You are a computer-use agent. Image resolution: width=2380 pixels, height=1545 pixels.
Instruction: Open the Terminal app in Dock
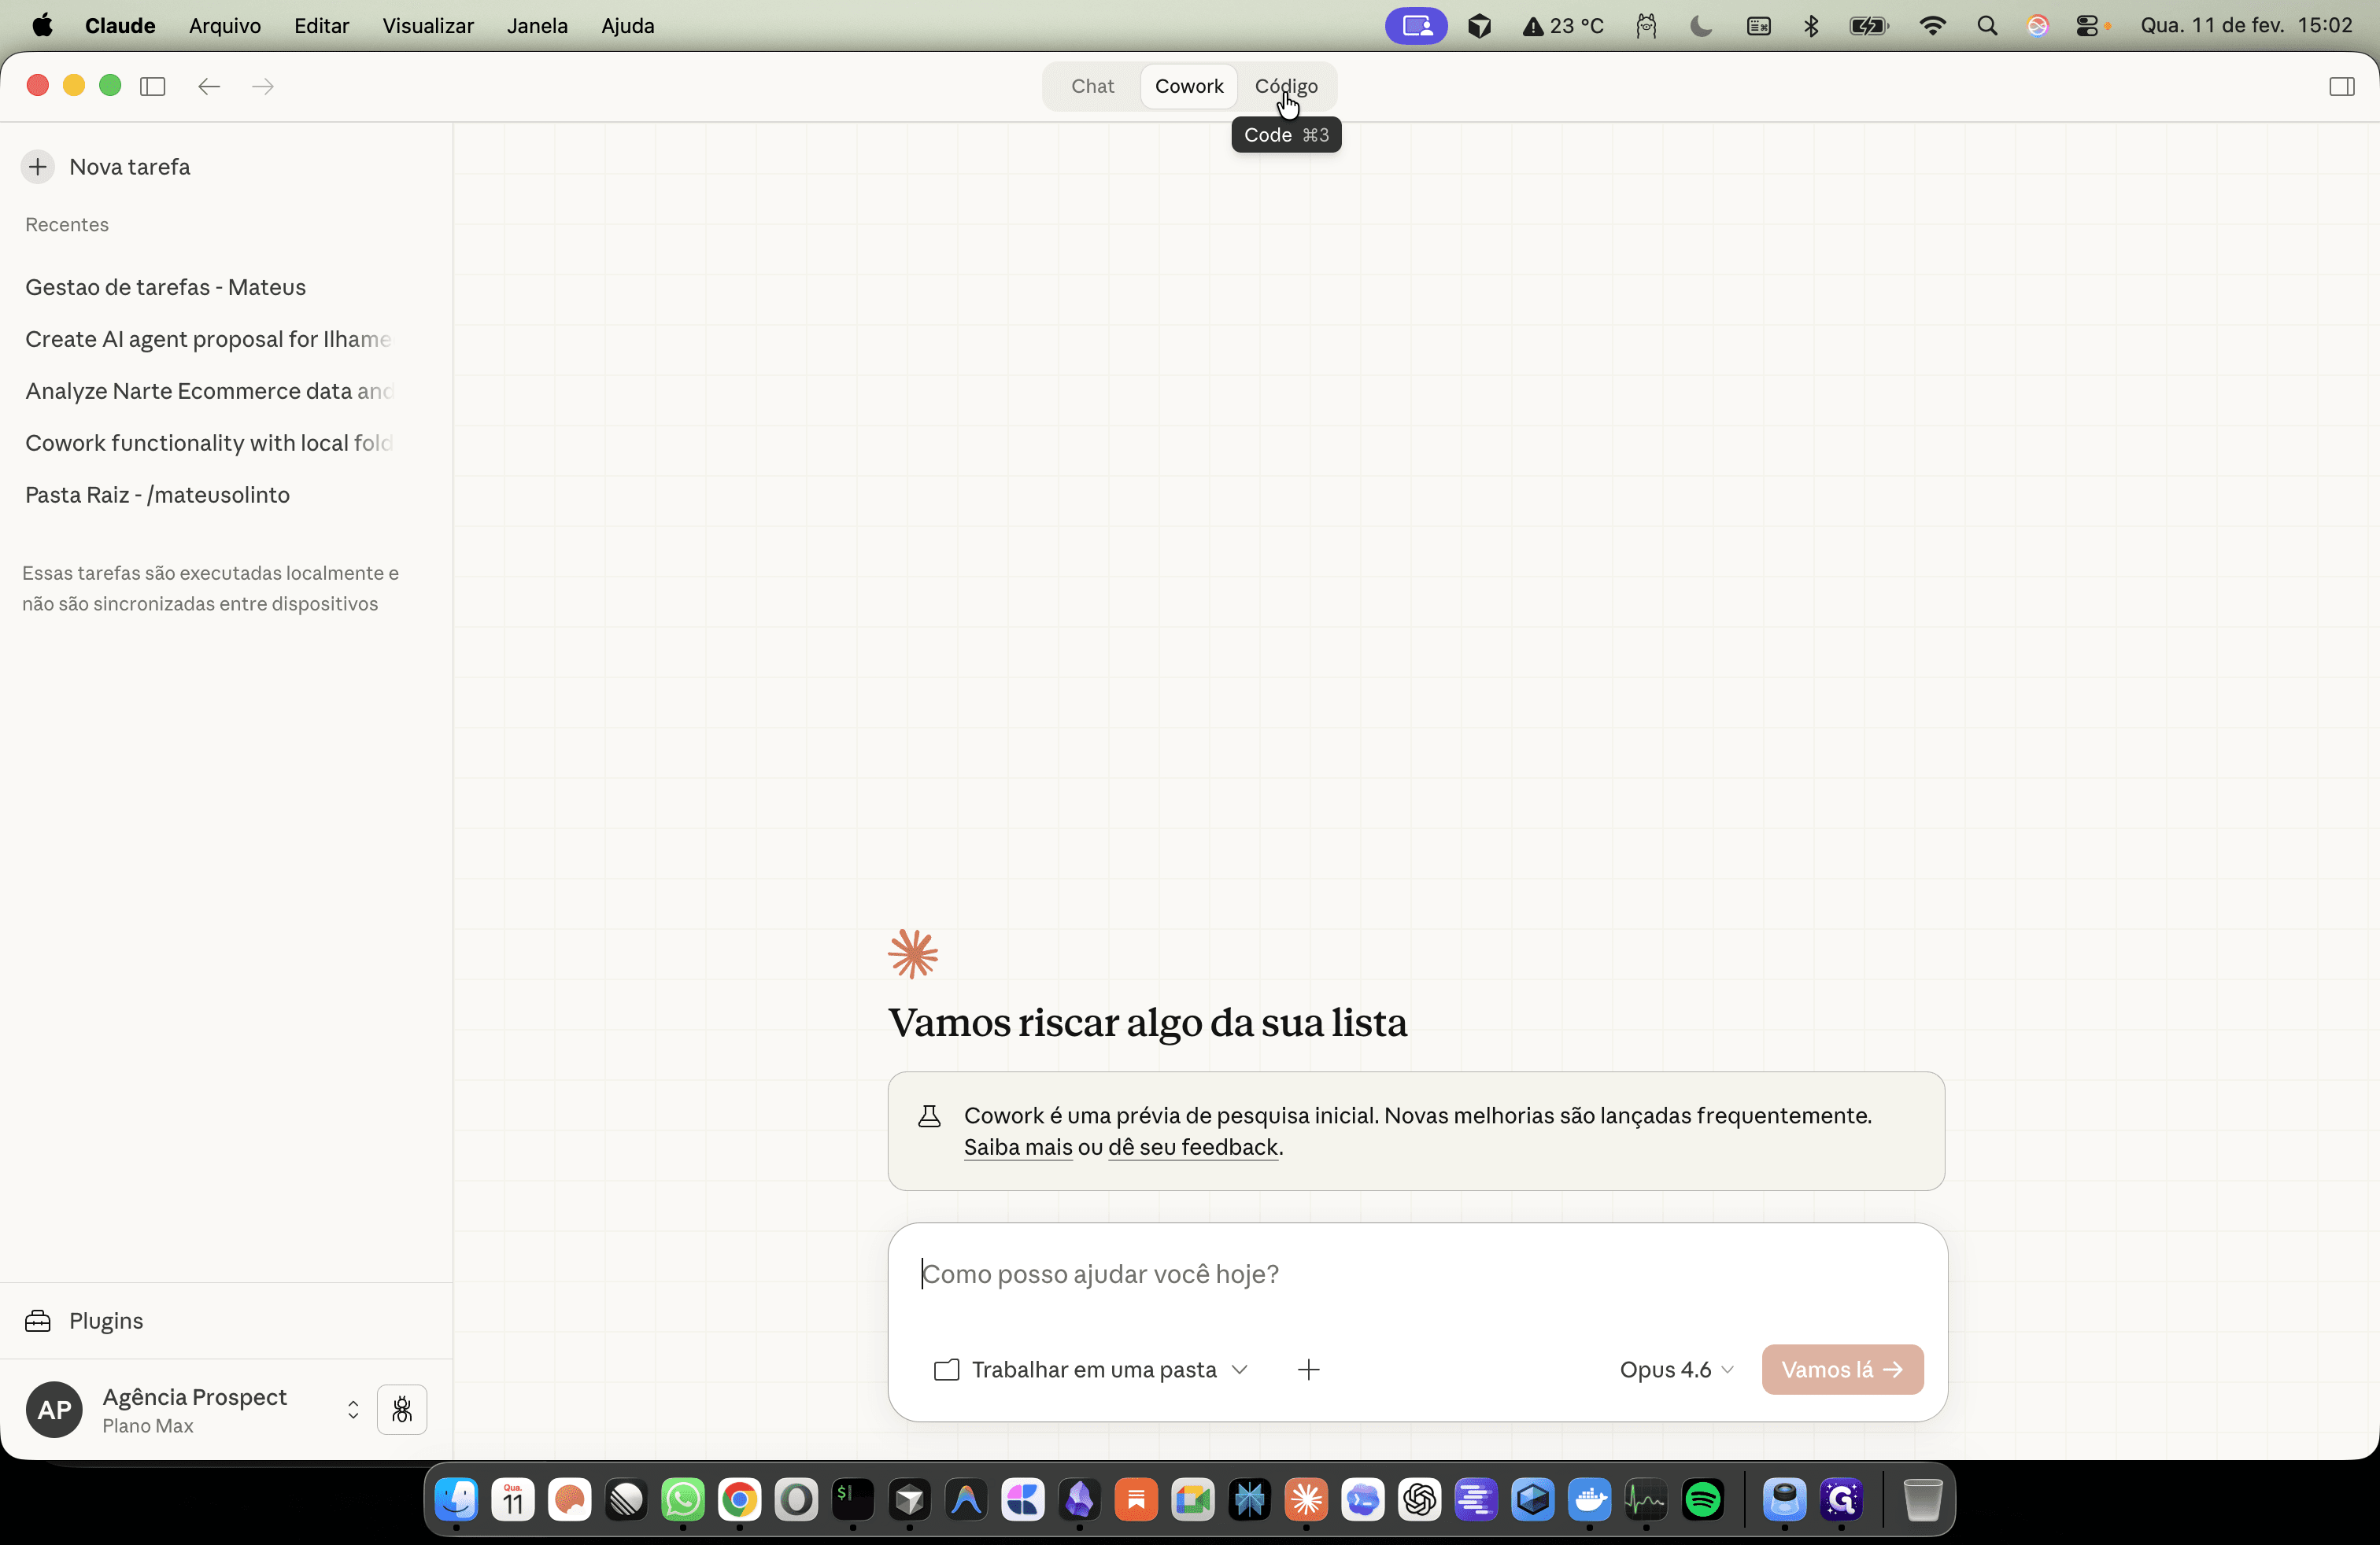[x=853, y=1499]
